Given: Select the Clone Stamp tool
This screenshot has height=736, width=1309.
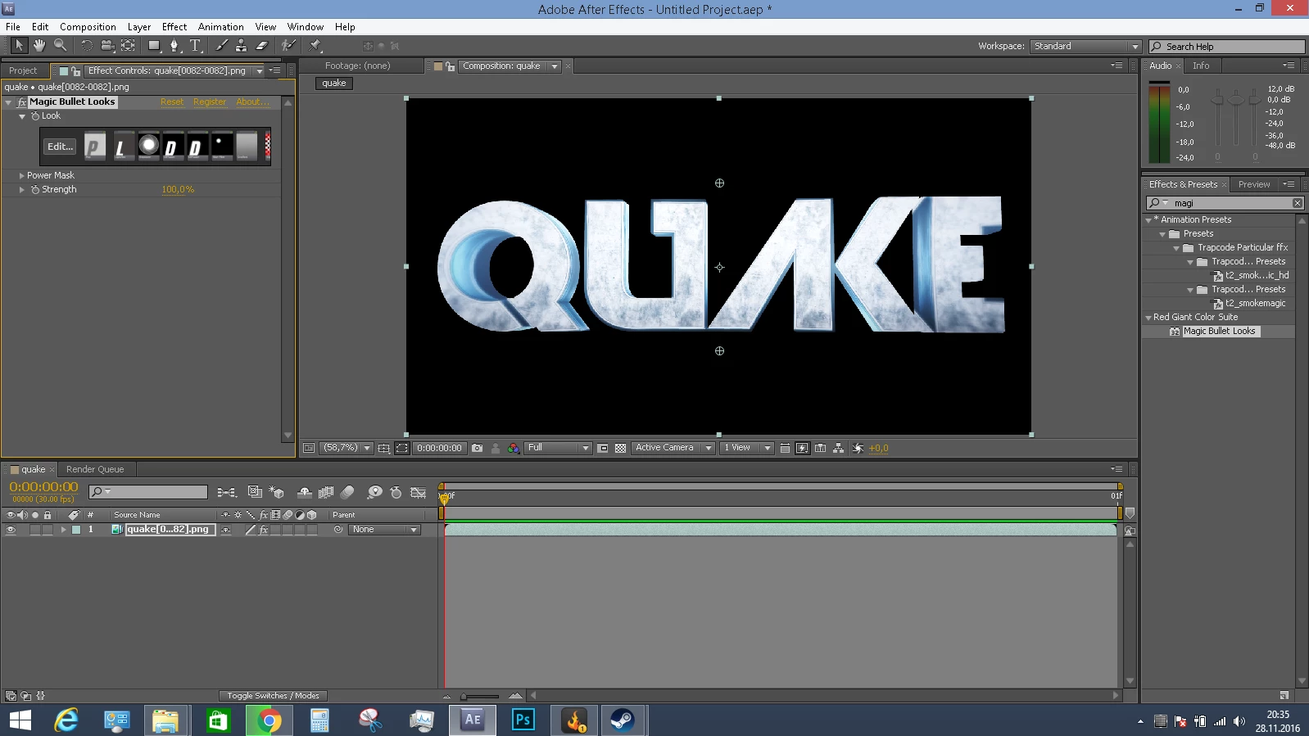Looking at the screenshot, I should [x=241, y=46].
